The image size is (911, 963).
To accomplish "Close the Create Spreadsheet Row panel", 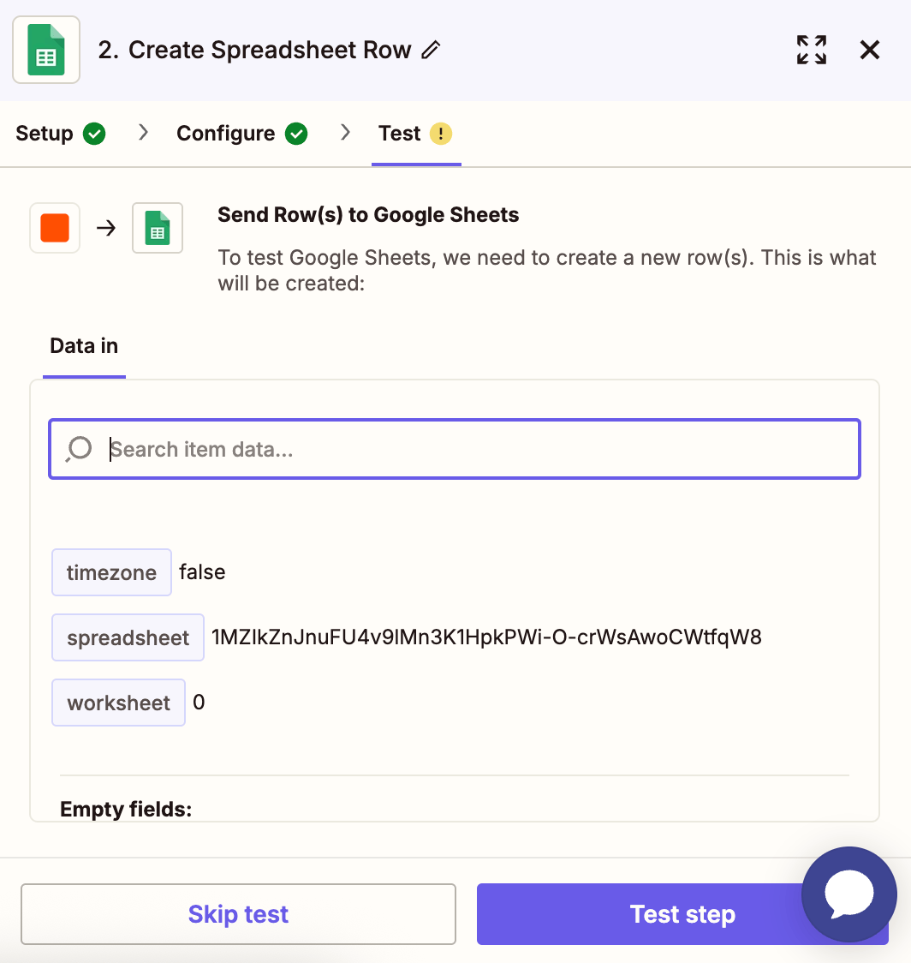I will click(869, 51).
